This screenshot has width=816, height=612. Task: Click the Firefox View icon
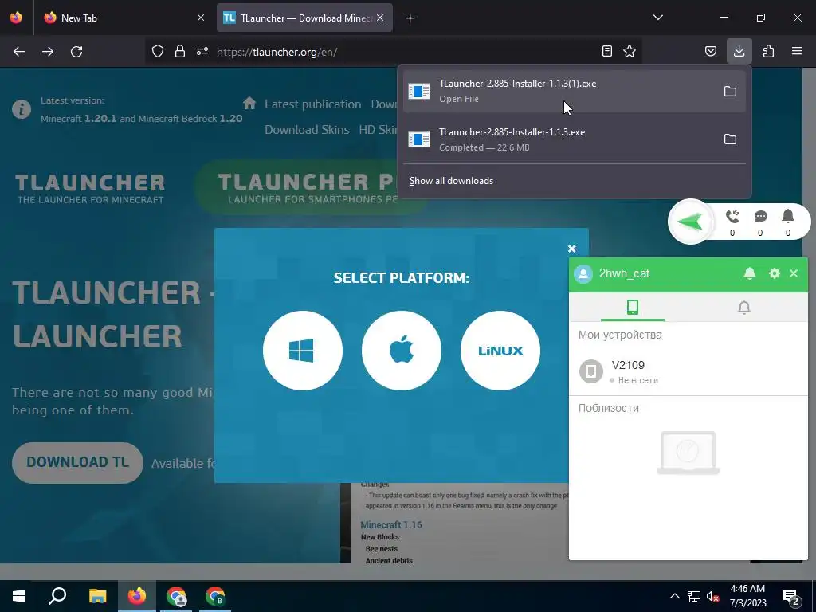(16, 18)
